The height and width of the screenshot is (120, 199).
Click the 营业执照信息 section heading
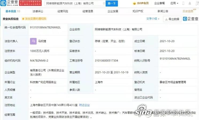pyautogui.click(x=11, y=19)
